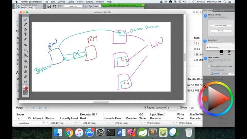Select the Cloner stamp tool
This screenshot has height=139, width=247.
coord(25,55)
